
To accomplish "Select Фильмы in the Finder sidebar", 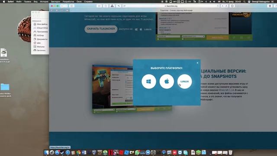I will pyautogui.click(x=39, y=46).
